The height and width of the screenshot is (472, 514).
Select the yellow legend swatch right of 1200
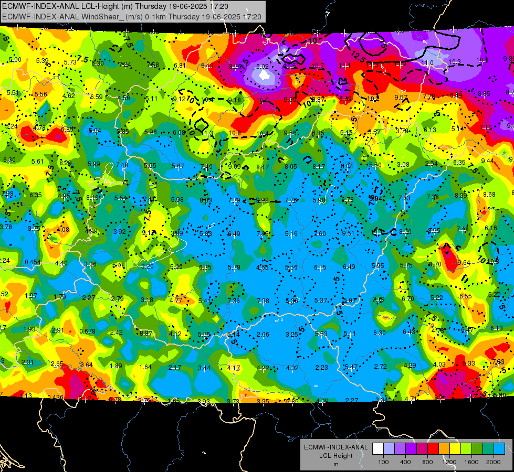click(x=455, y=449)
